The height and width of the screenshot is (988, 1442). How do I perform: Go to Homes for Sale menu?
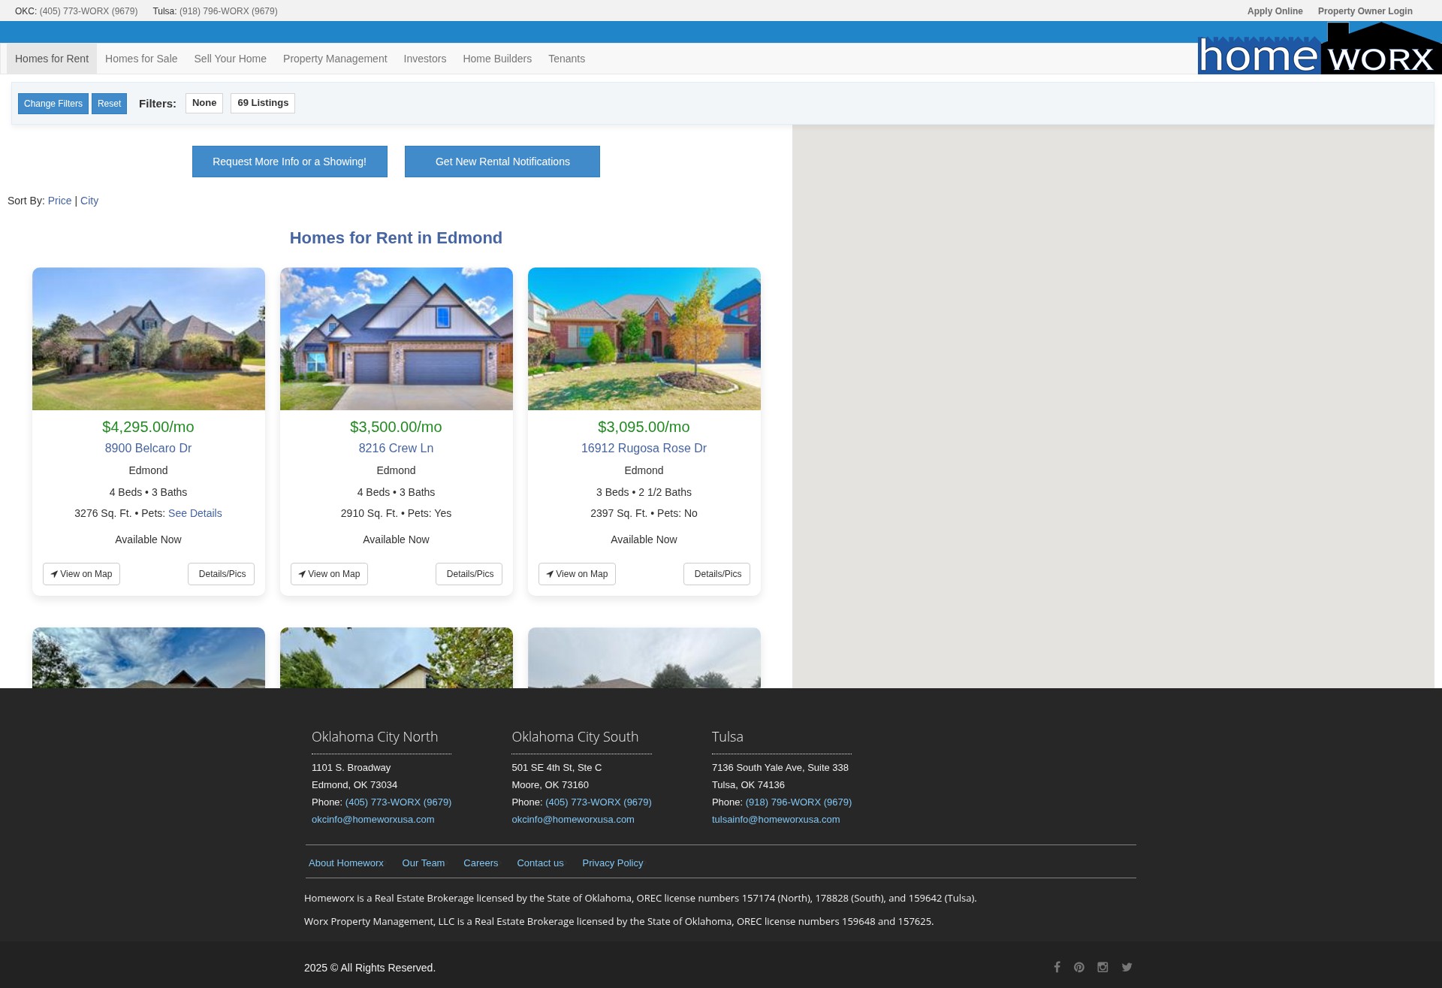[x=141, y=59]
